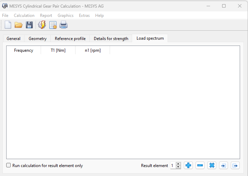Increase the Result element value by one
Viewport: 248px width, 176px height.
(x=178, y=164)
